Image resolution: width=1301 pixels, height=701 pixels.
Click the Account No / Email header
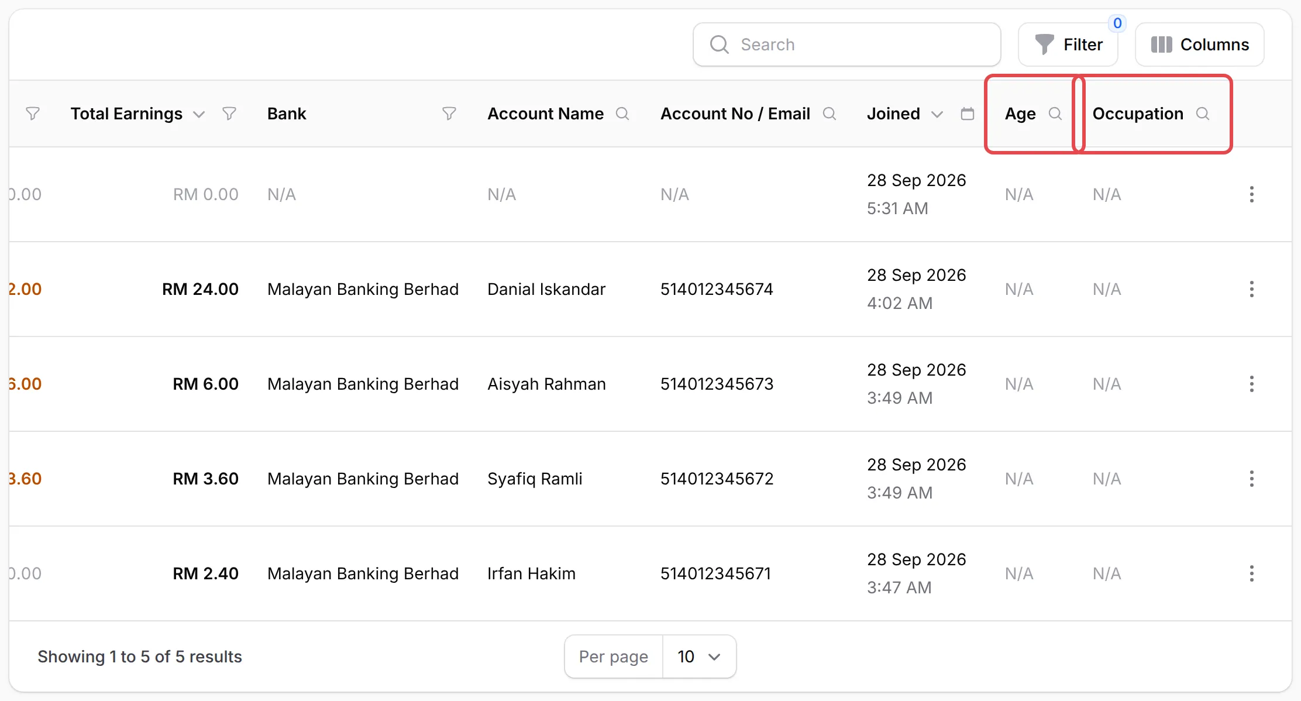click(735, 114)
